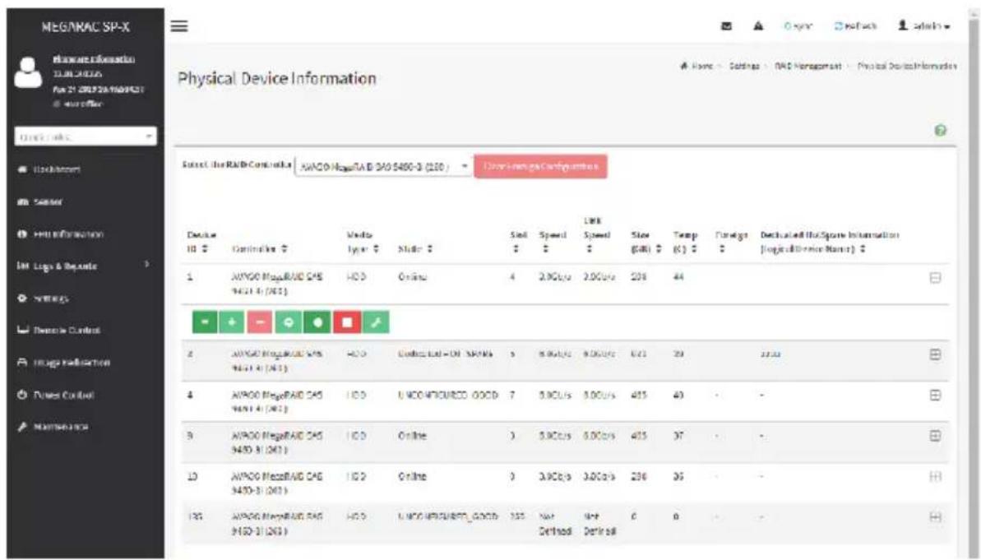Click the pink minus action button

pos(261,322)
